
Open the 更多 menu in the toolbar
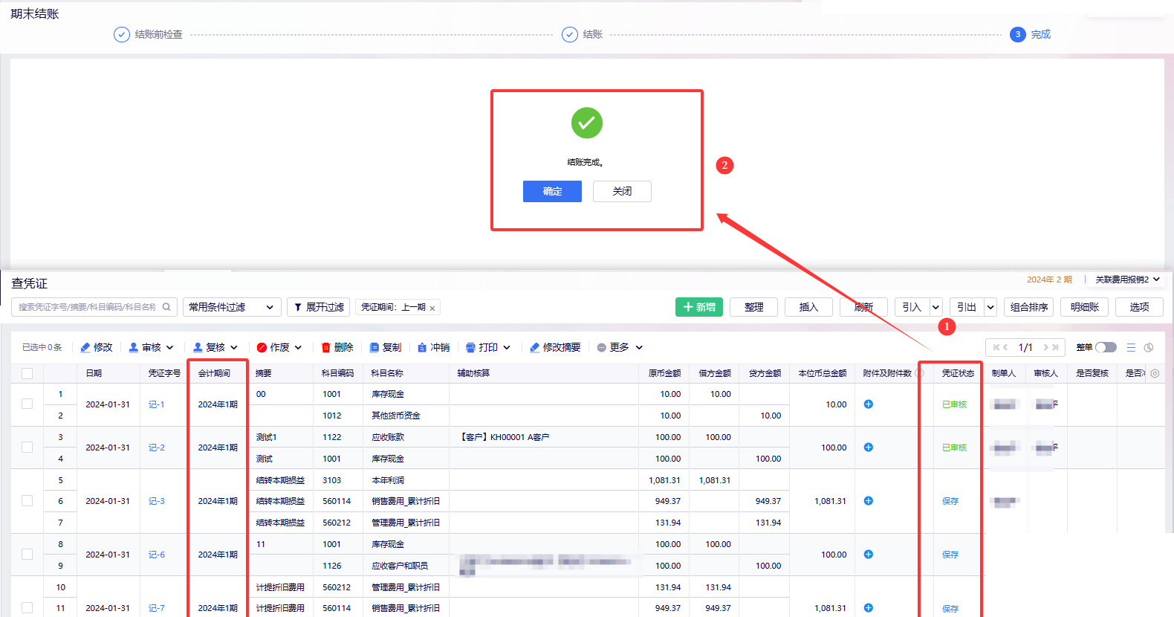[x=620, y=347]
